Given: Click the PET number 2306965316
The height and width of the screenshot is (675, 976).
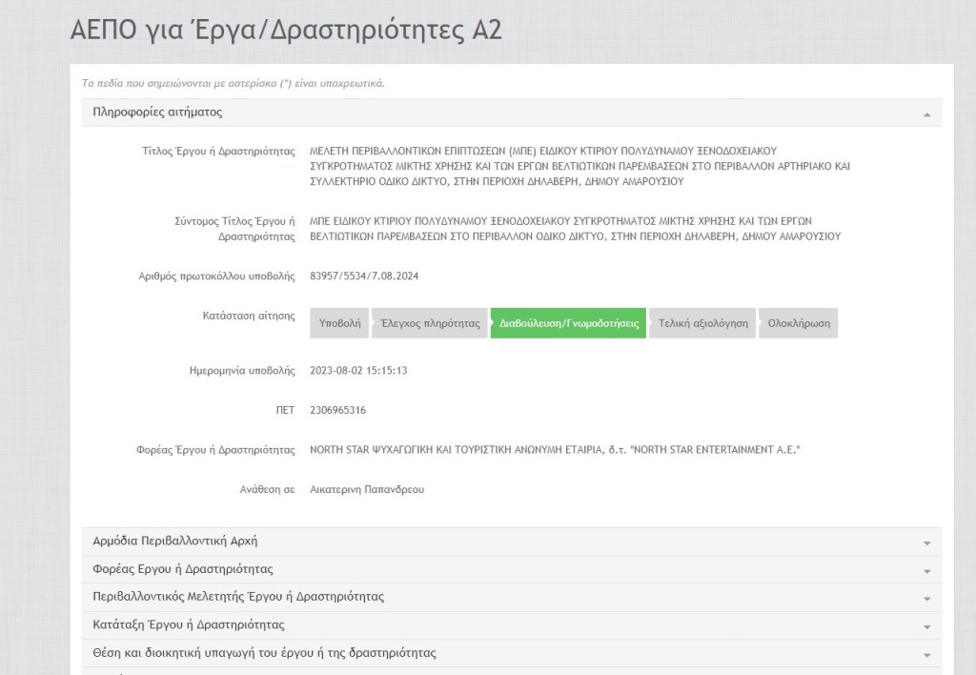Looking at the screenshot, I should pyautogui.click(x=338, y=410).
